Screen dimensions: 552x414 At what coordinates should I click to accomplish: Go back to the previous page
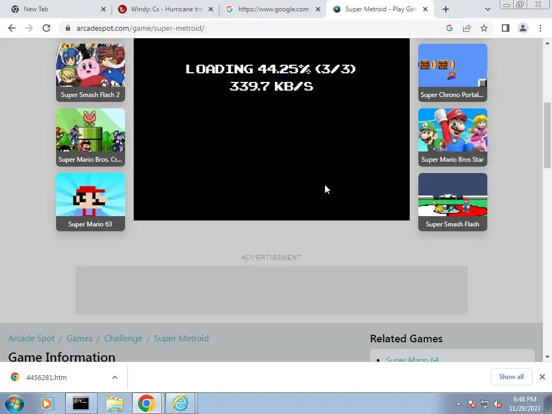pos(12,28)
